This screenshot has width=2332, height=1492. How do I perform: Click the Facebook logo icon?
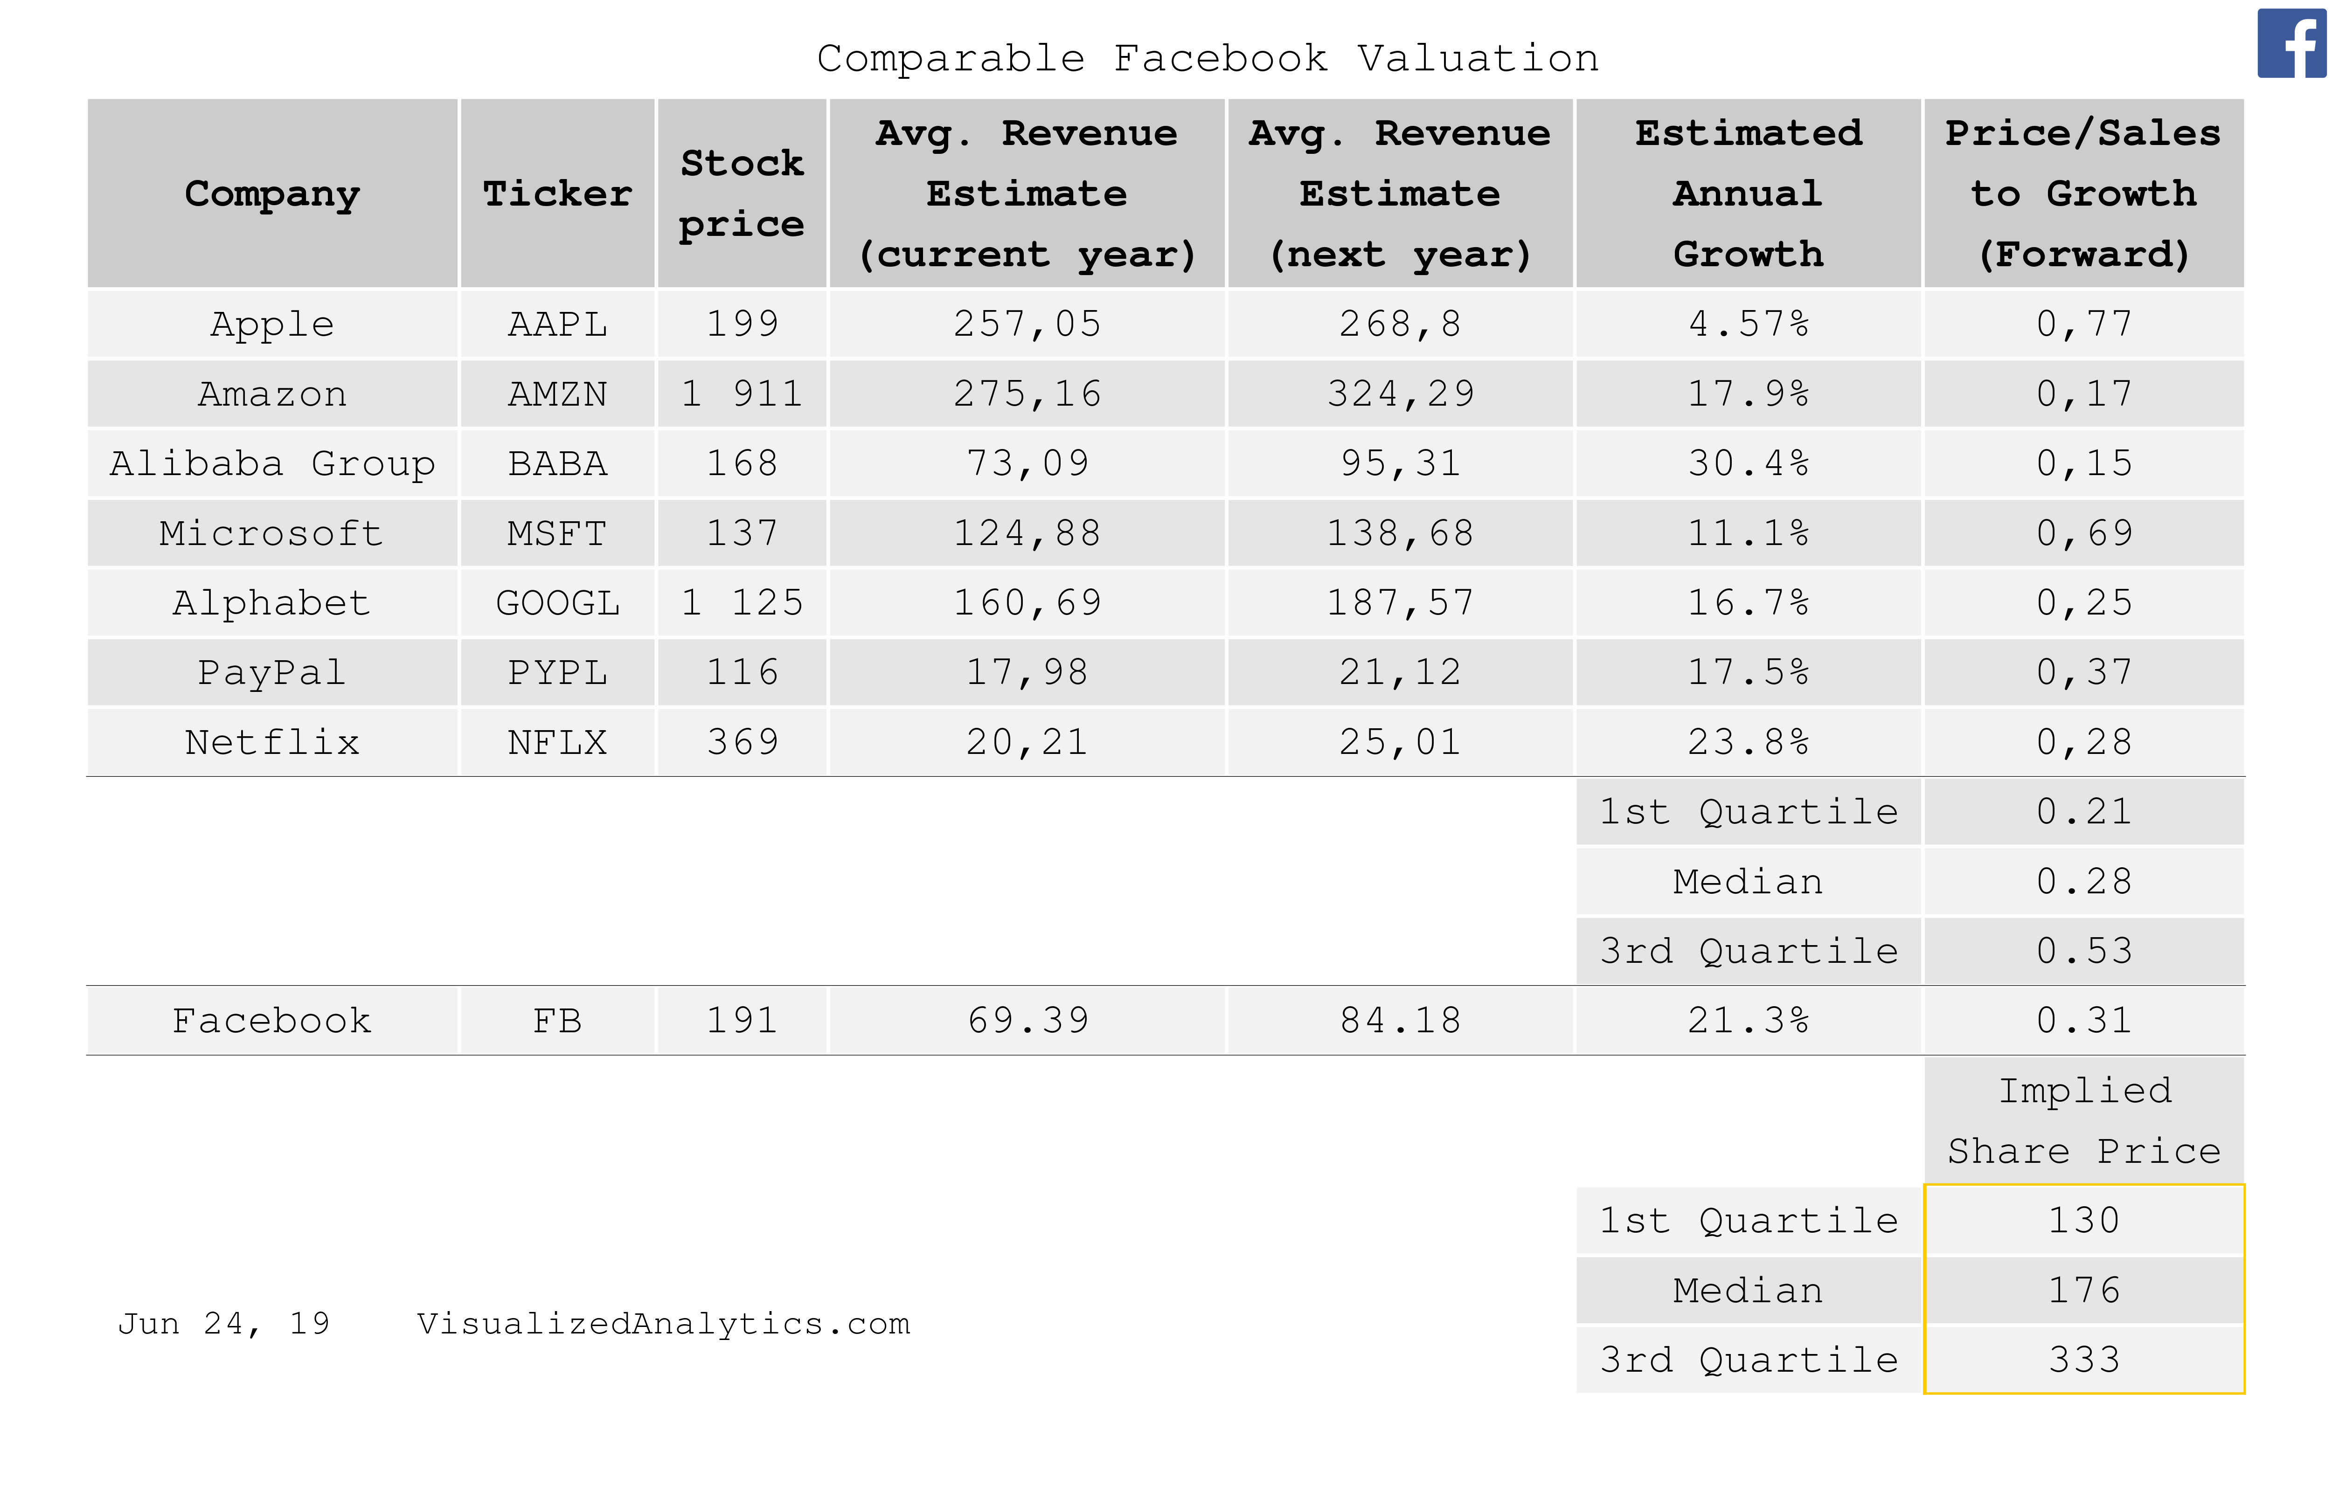[x=2292, y=45]
